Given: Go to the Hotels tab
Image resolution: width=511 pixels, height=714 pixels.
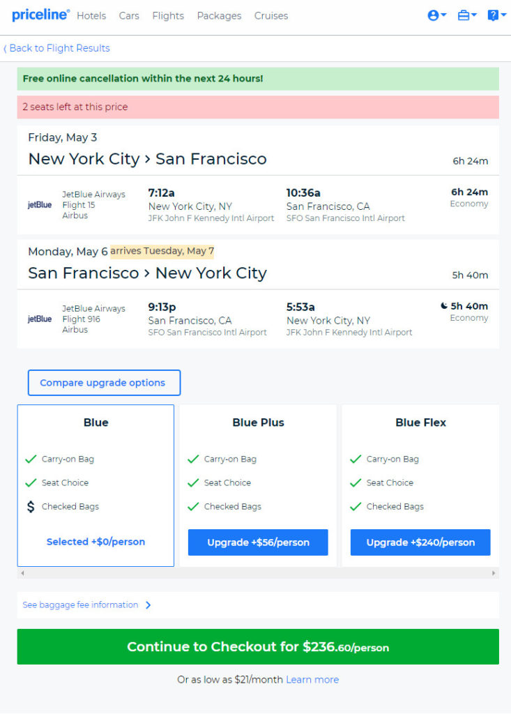Looking at the screenshot, I should click(91, 15).
